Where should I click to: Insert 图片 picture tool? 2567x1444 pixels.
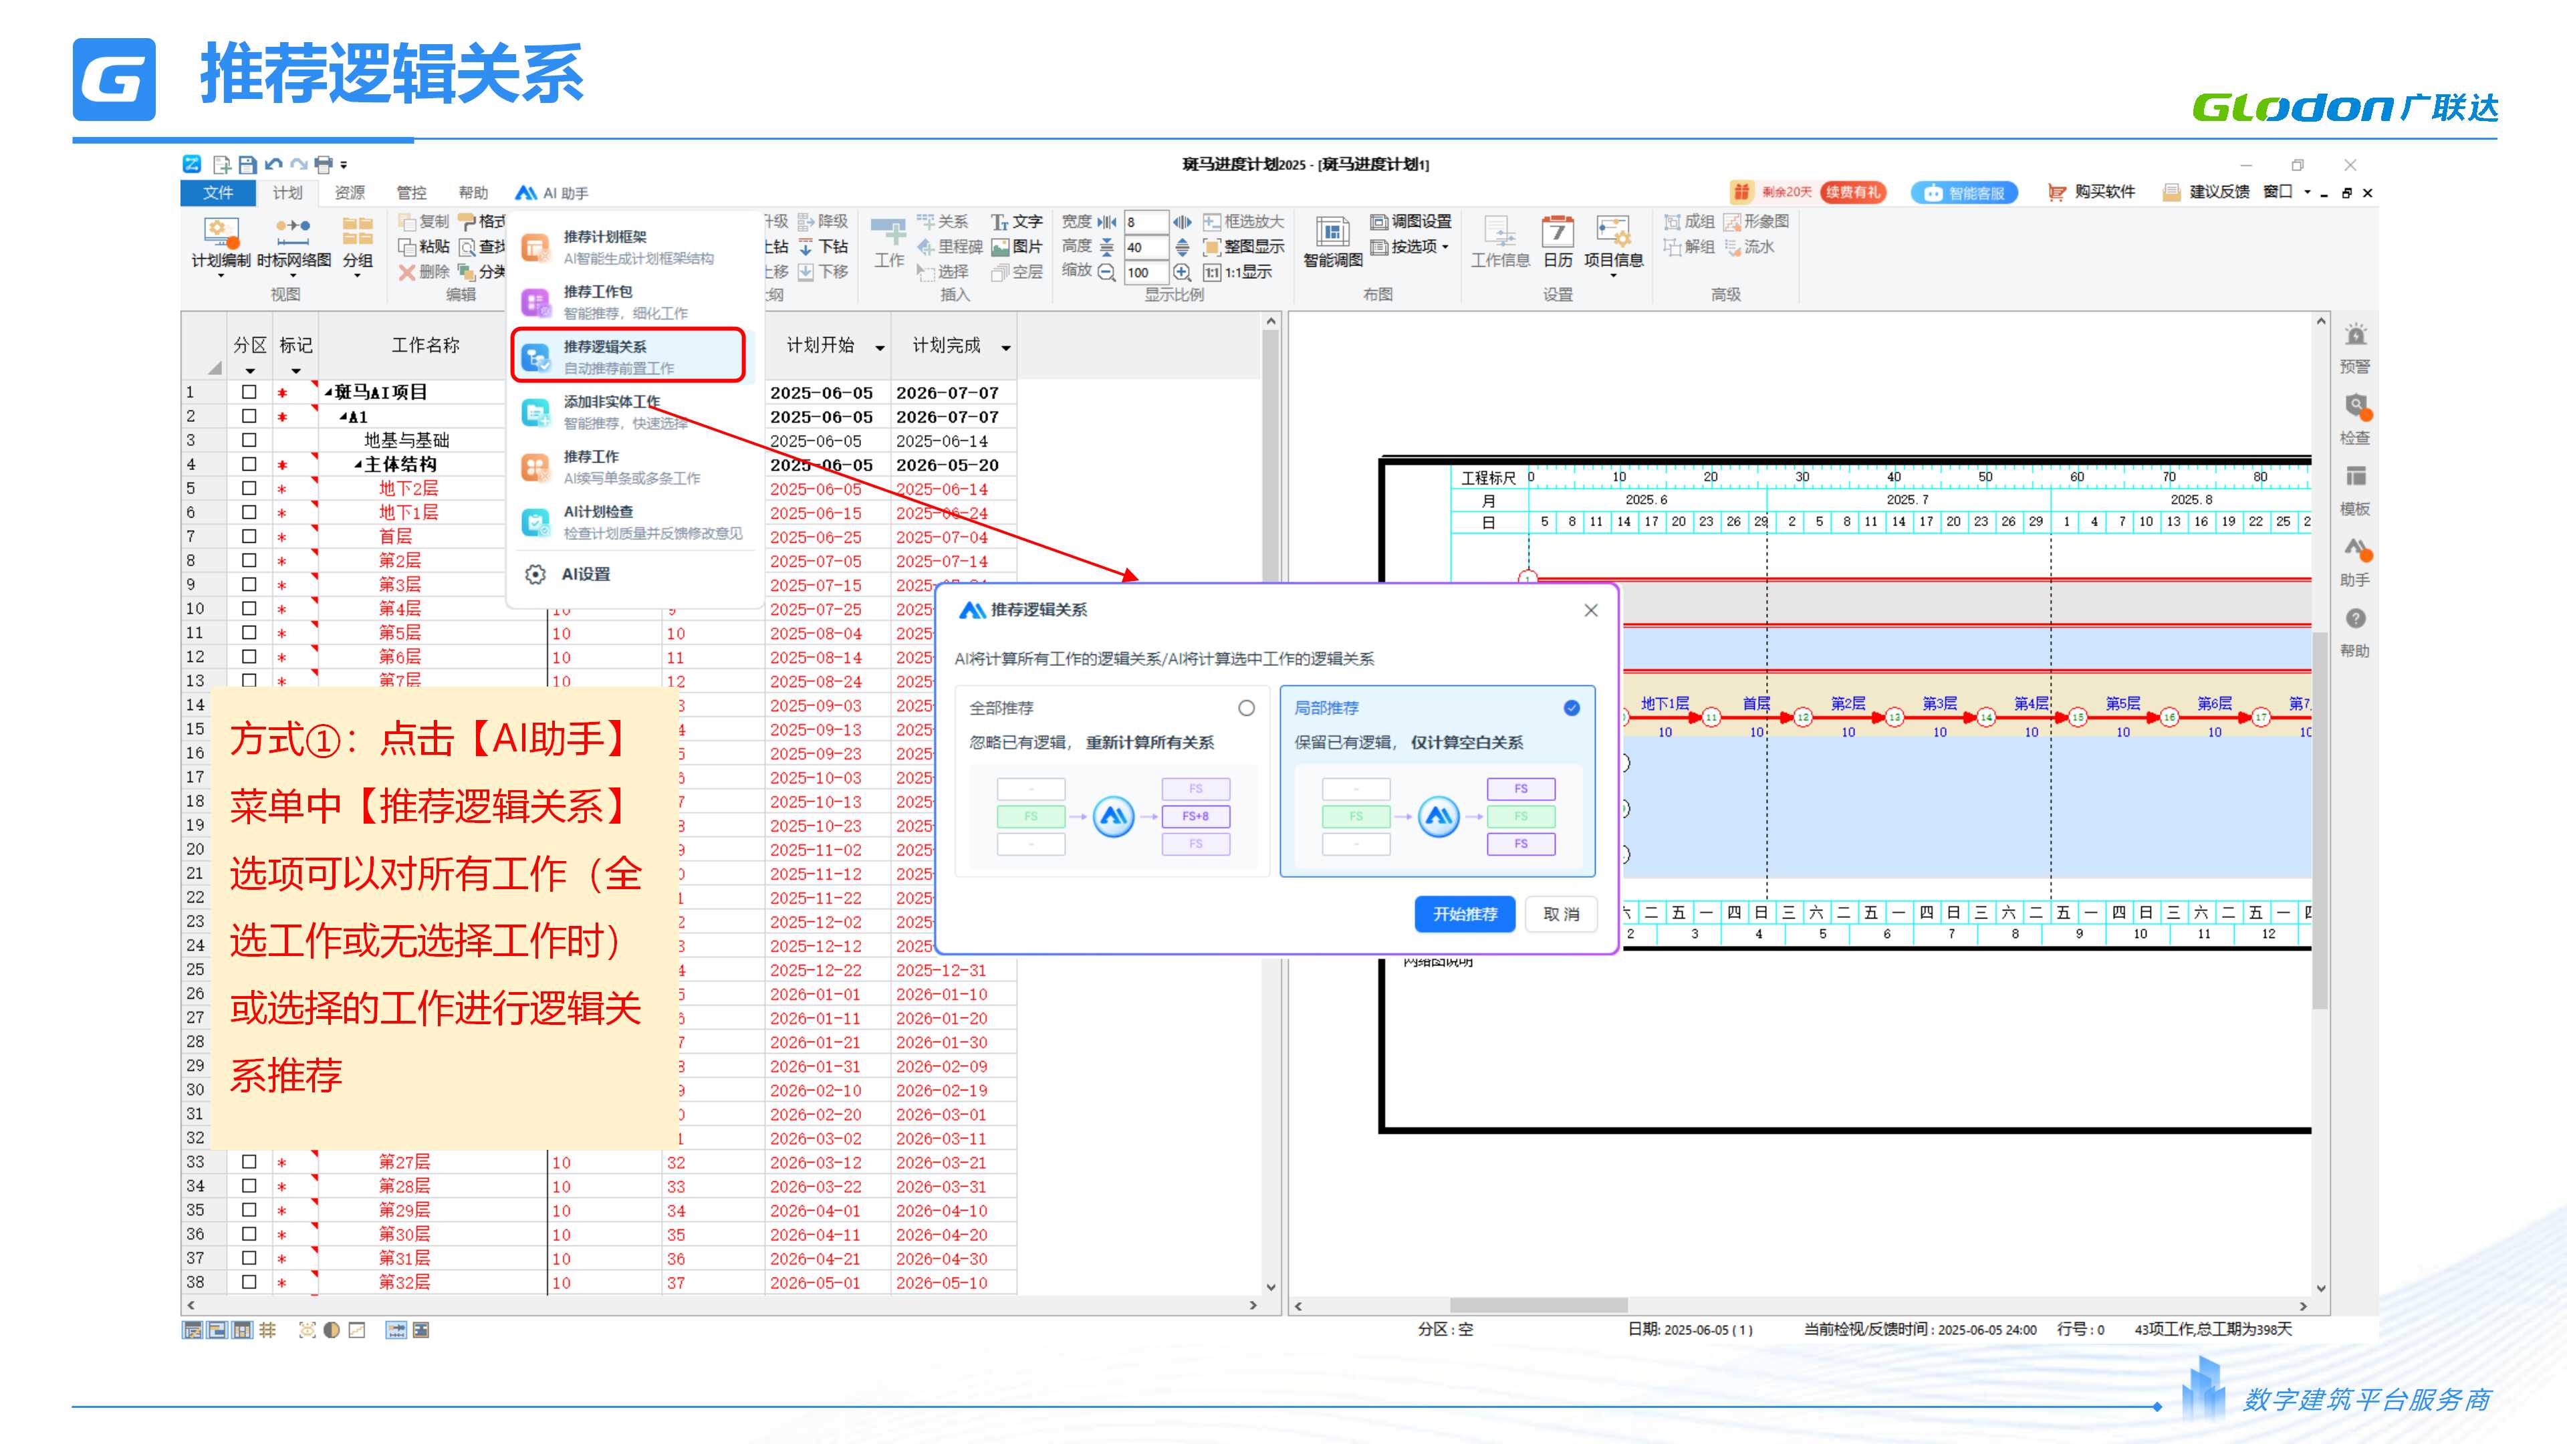click(1016, 246)
